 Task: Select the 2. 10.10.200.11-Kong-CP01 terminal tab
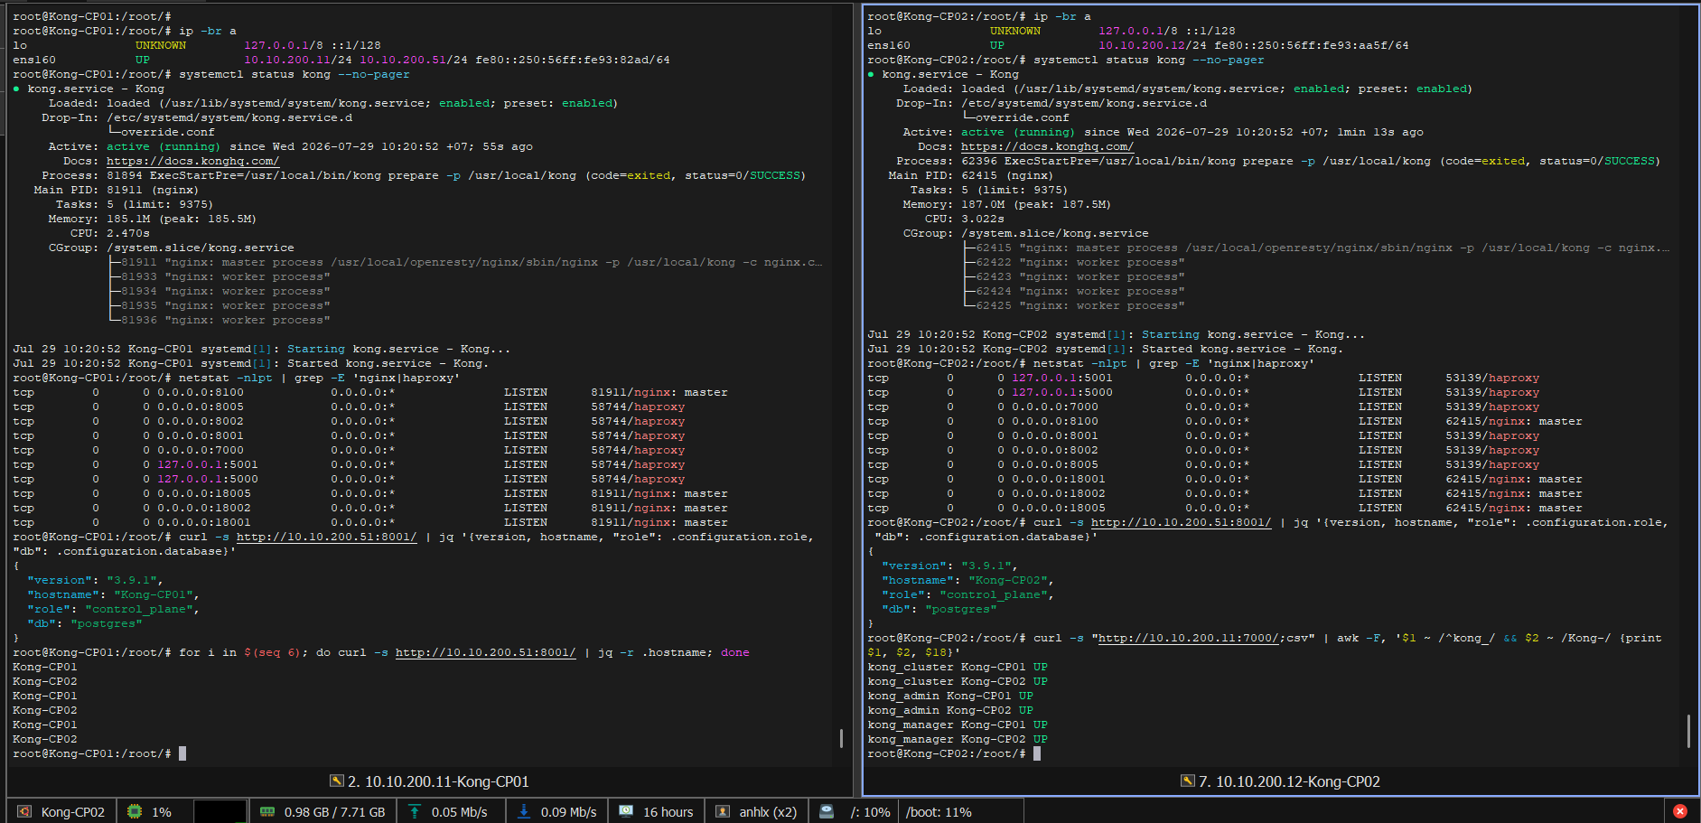[x=430, y=781]
